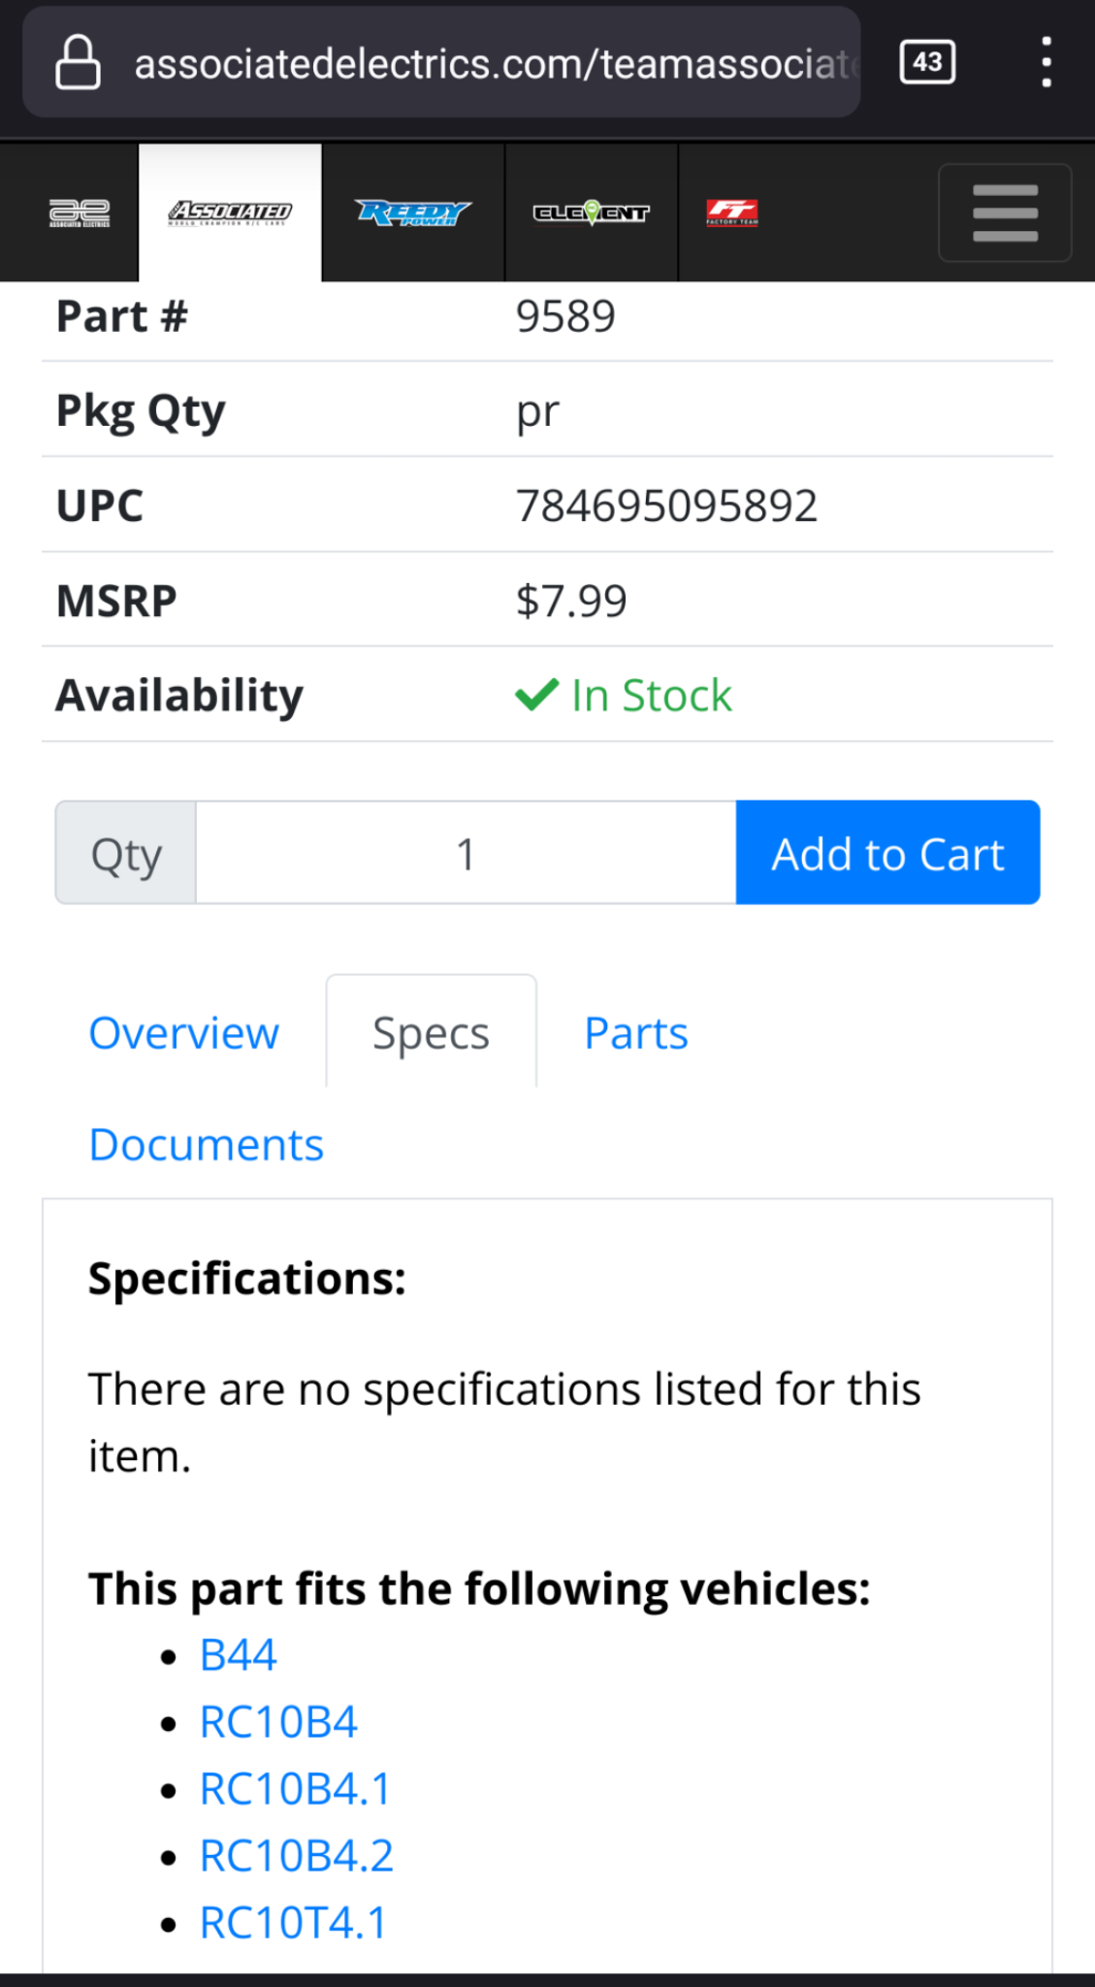Expand the hamburger navigation menu
This screenshot has width=1095, height=1987.
pyautogui.click(x=1005, y=212)
